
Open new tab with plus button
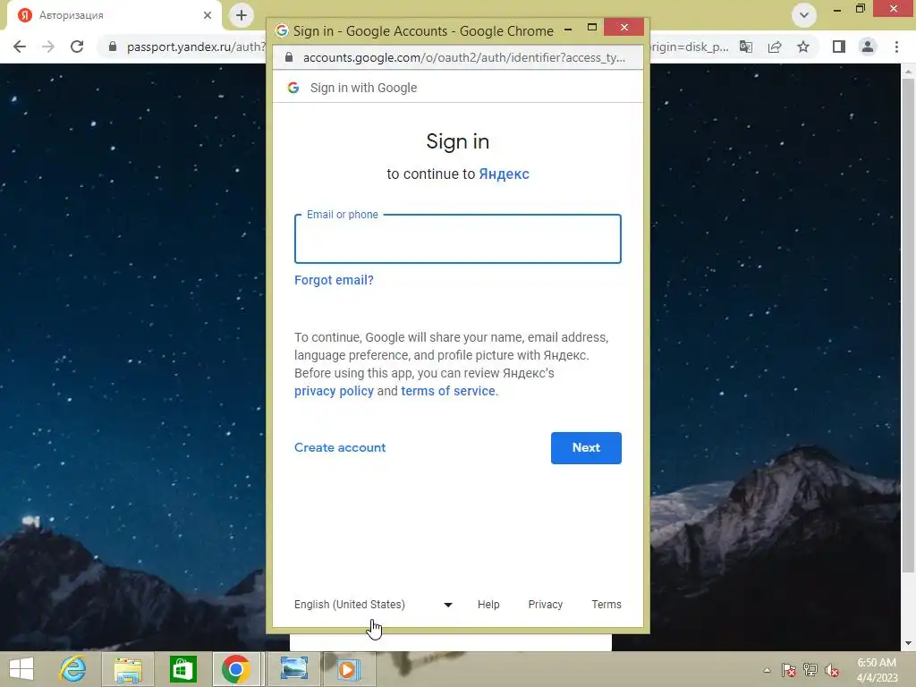tap(242, 15)
